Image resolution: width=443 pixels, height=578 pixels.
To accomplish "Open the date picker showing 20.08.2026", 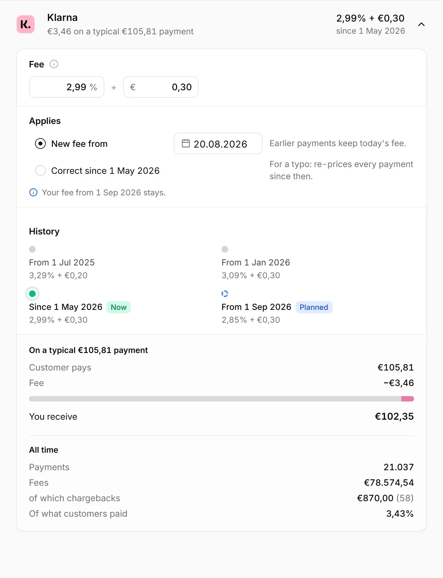I will tap(218, 143).
